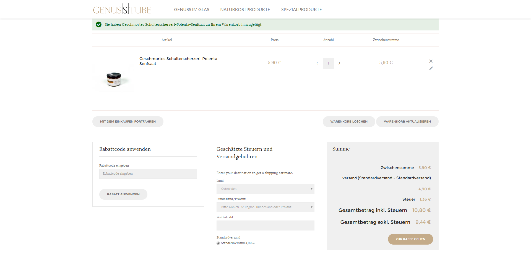531x267 pixels.
Task: Go to the Spezialprodukte menu
Action: [x=301, y=10]
